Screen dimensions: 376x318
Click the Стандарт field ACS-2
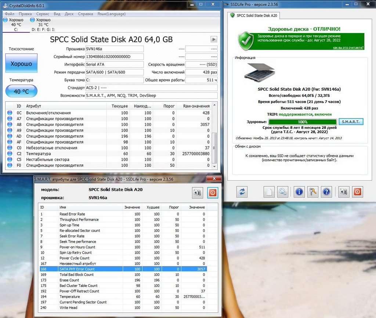152,88
